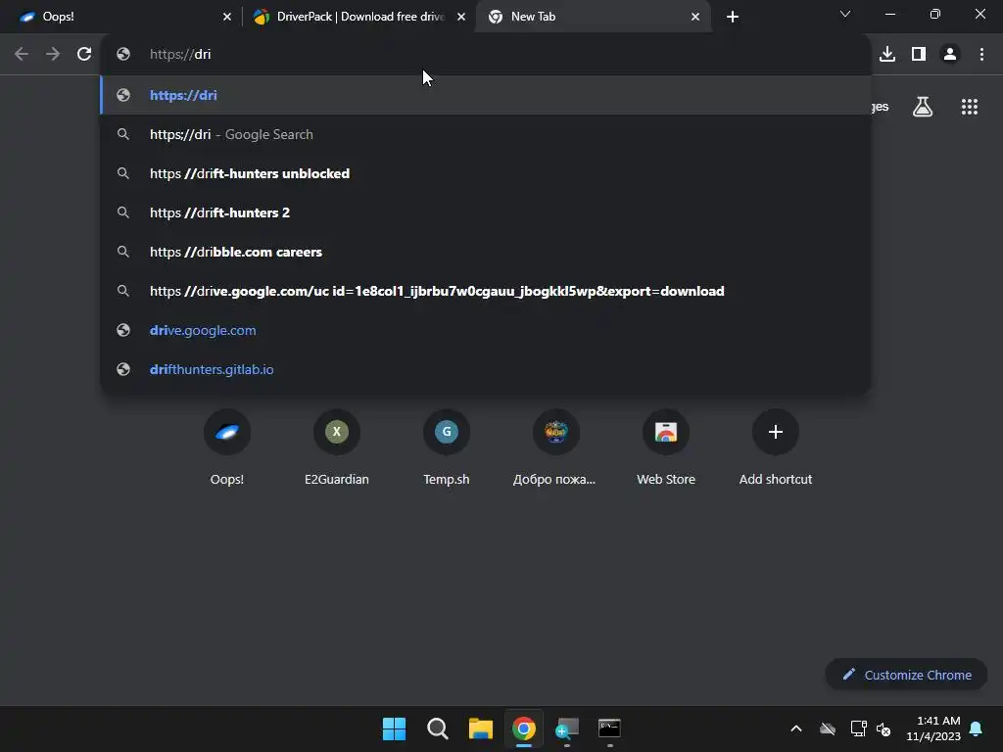Open the Web Store shortcut tile
The height and width of the screenshot is (752, 1003).
pyautogui.click(x=666, y=446)
